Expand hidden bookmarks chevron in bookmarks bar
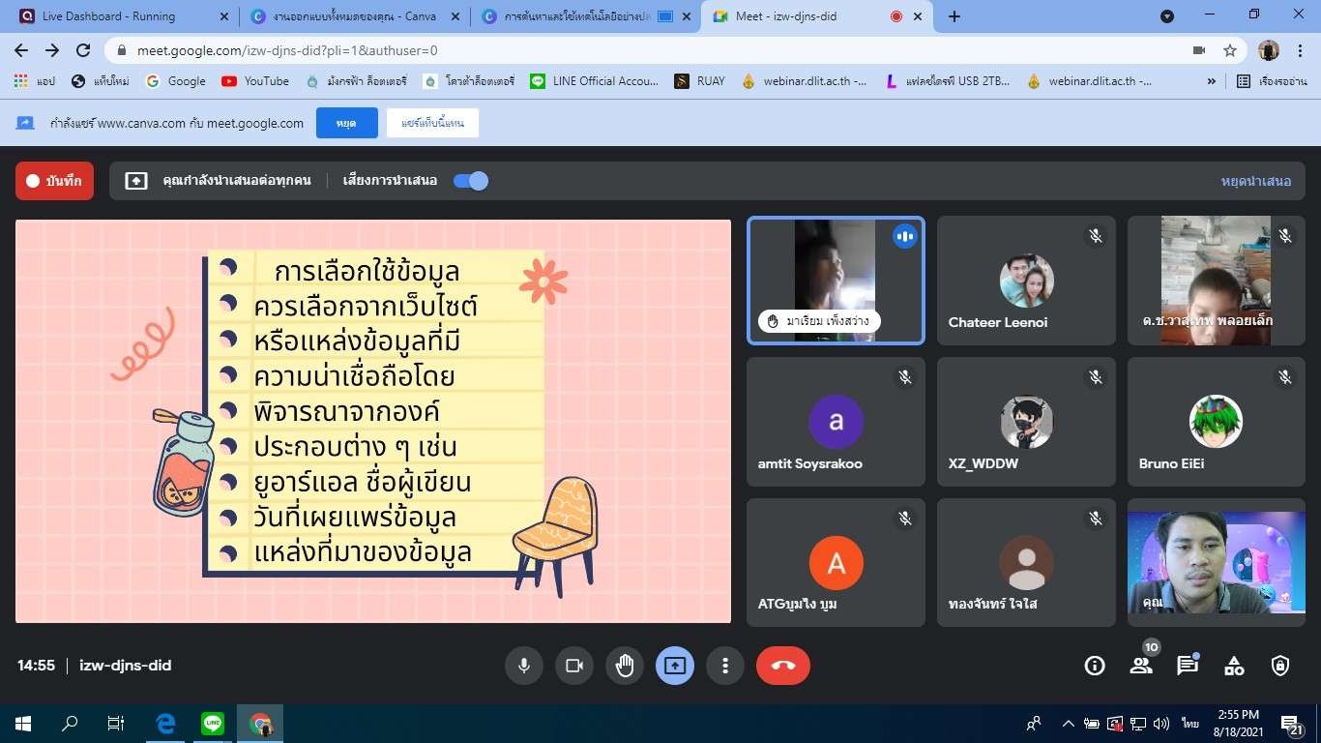 pos(1212,81)
